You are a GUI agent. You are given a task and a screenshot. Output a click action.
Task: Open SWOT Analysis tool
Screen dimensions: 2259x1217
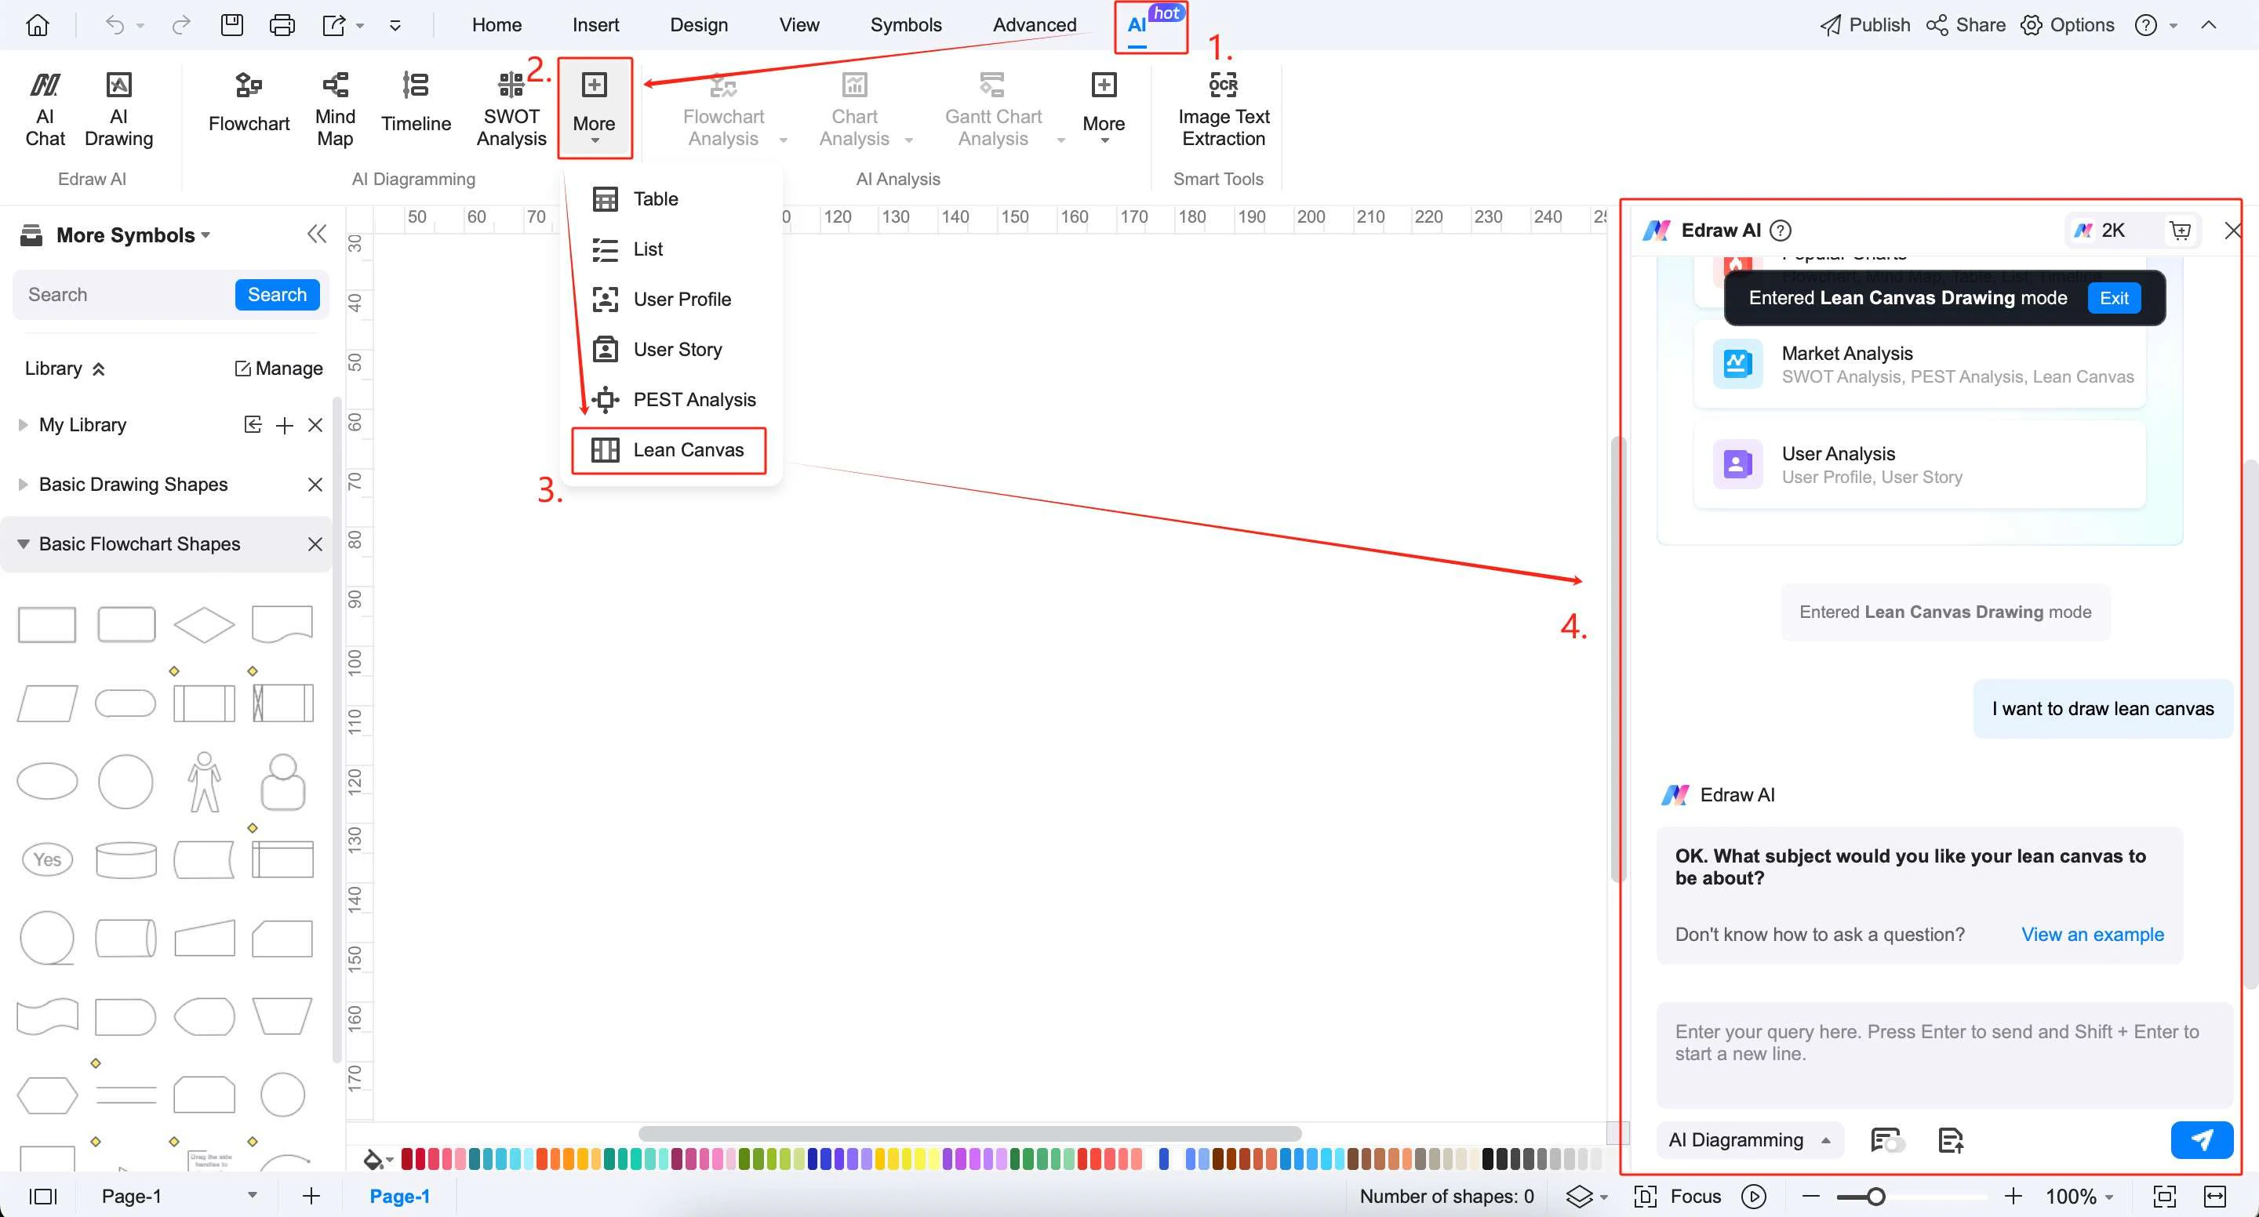click(x=511, y=110)
